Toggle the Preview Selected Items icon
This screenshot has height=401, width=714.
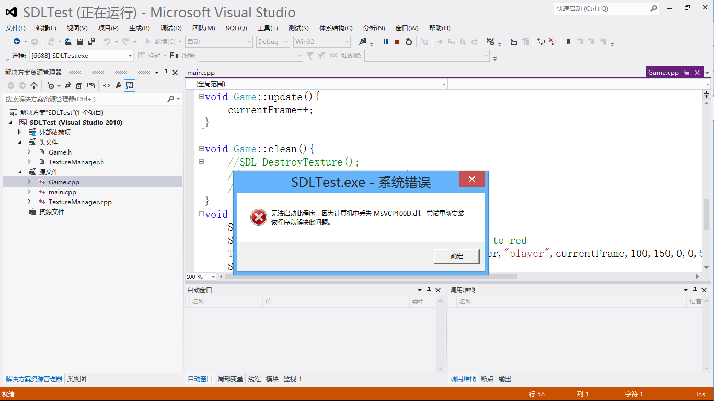tap(130, 86)
